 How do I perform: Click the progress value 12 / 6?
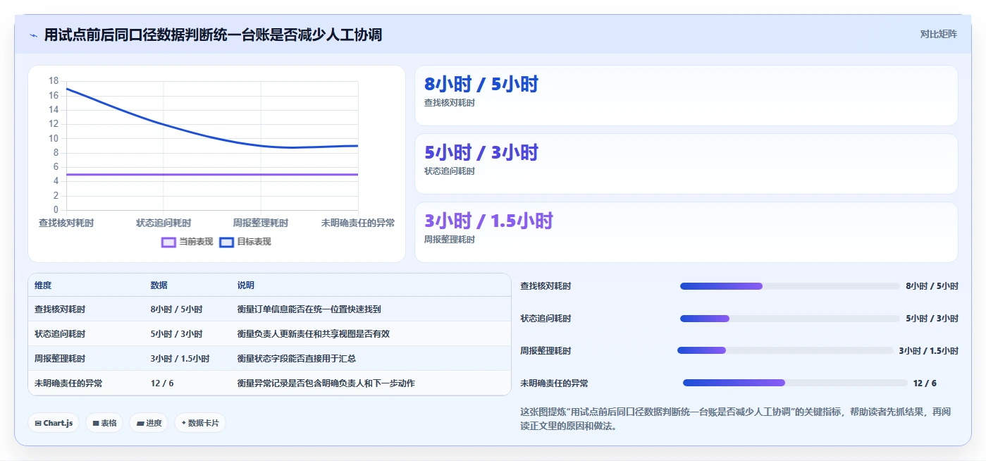[x=925, y=383]
